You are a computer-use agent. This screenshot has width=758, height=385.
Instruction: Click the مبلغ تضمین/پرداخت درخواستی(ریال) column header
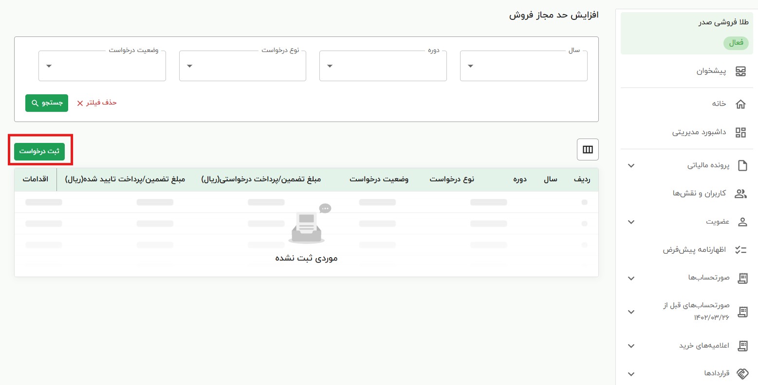pos(261,179)
